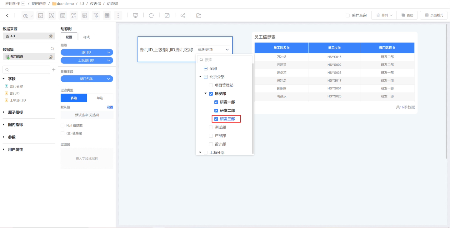Click the add text box icon
Image resolution: width=450 pixels, height=228 pixels.
click(52, 16)
